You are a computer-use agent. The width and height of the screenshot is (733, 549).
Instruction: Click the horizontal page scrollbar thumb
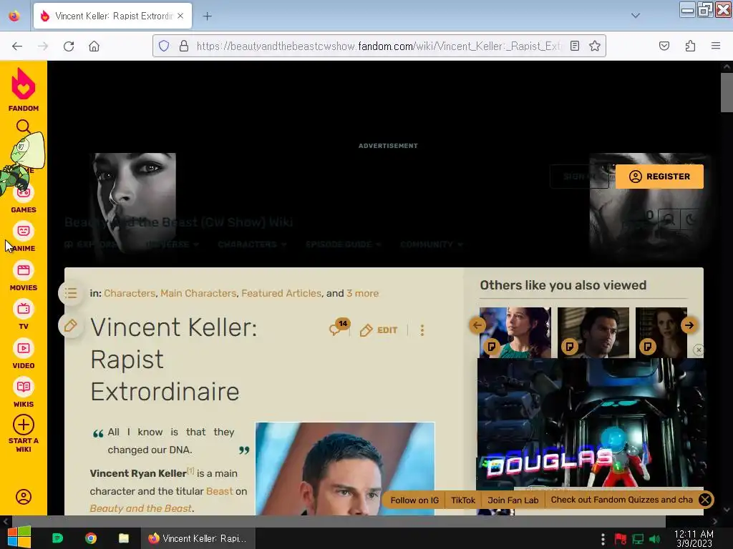[x=339, y=520]
